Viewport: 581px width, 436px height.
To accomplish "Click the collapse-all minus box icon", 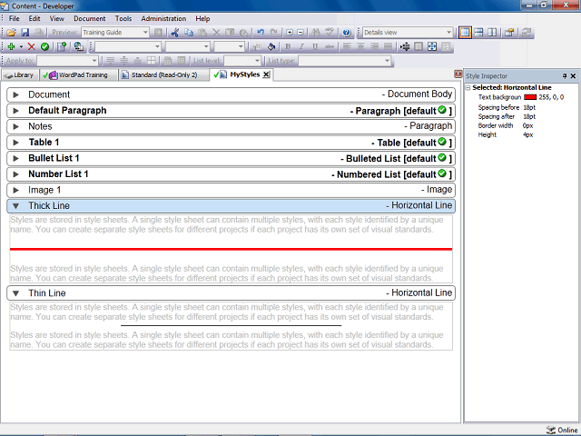I will coord(300,33).
